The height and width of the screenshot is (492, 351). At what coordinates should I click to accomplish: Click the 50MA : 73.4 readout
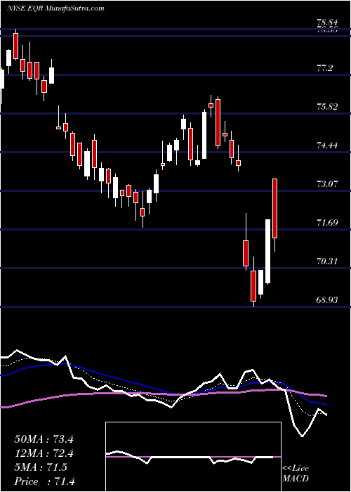(44, 439)
